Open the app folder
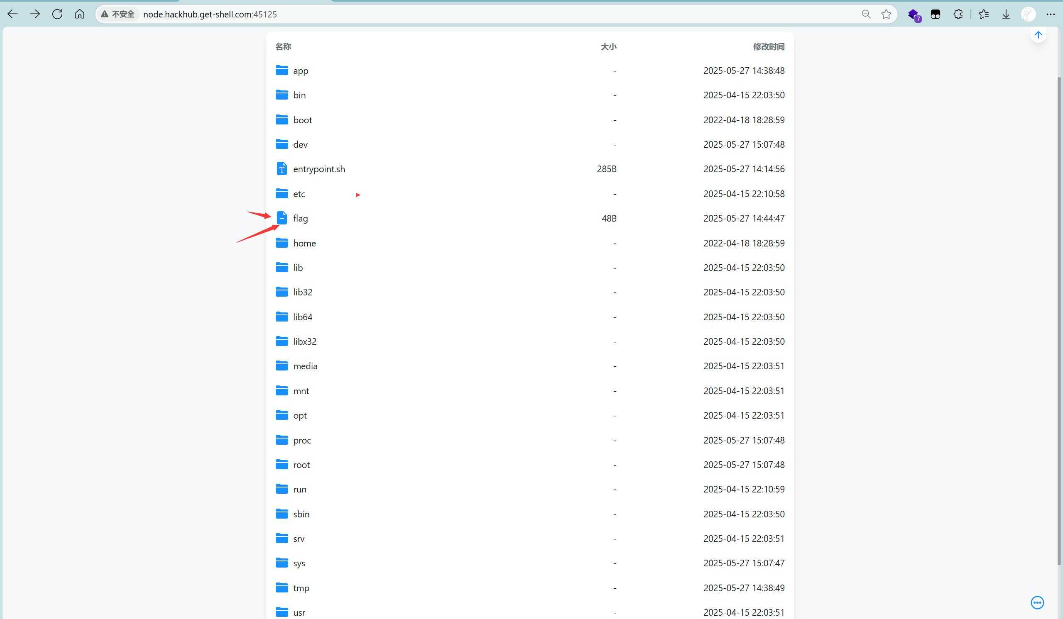Image resolution: width=1063 pixels, height=619 pixels. [300, 71]
